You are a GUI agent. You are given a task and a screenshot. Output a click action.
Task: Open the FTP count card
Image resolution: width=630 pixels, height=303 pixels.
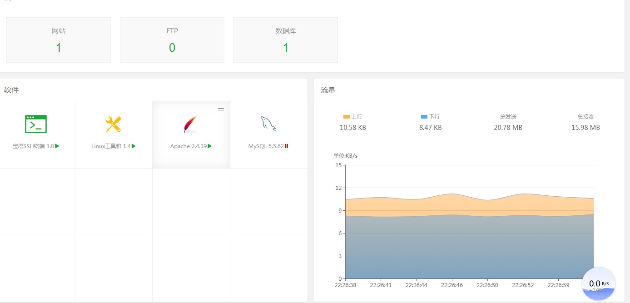pos(172,40)
